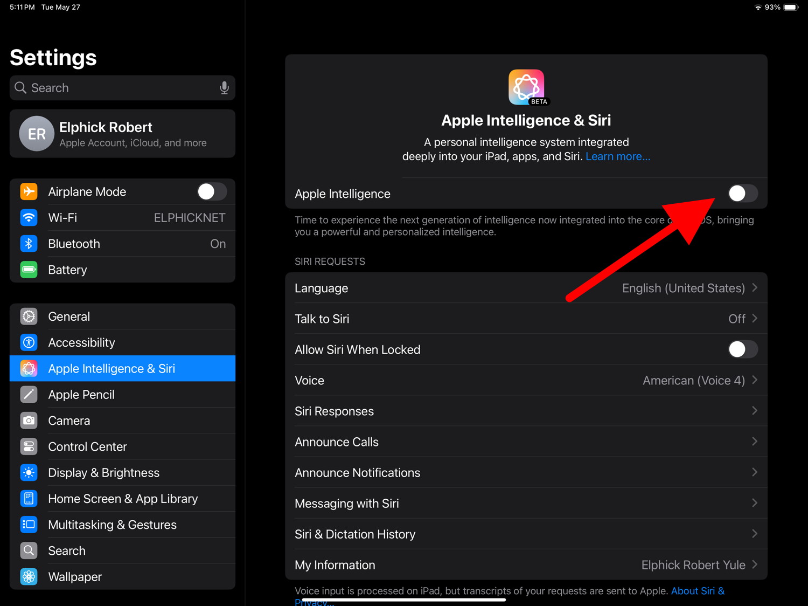Viewport: 808px width, 606px height.
Task: Expand the Voice option chevron
Action: click(755, 380)
